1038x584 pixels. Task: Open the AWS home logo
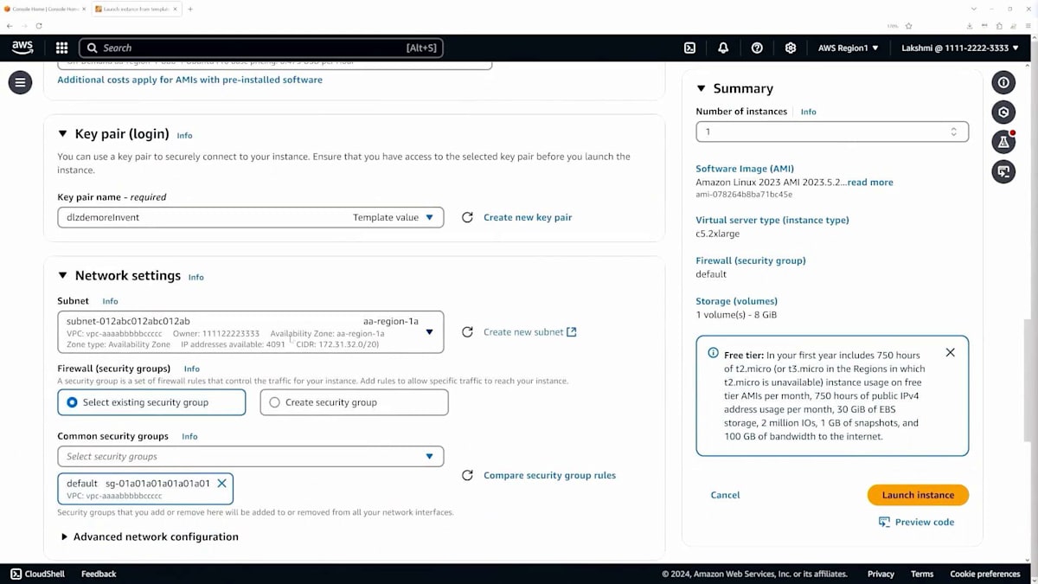(22, 48)
